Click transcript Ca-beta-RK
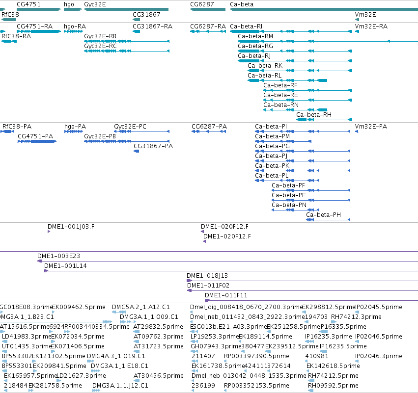Image resolution: width=418 pixels, height=393 pixels. click(x=265, y=66)
